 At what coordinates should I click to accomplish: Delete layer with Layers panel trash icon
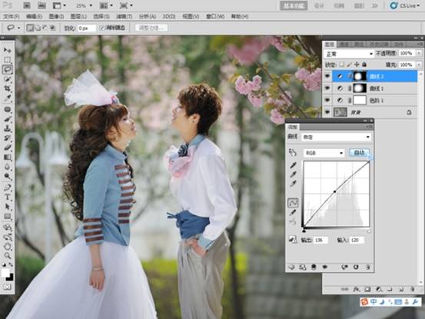point(412,290)
